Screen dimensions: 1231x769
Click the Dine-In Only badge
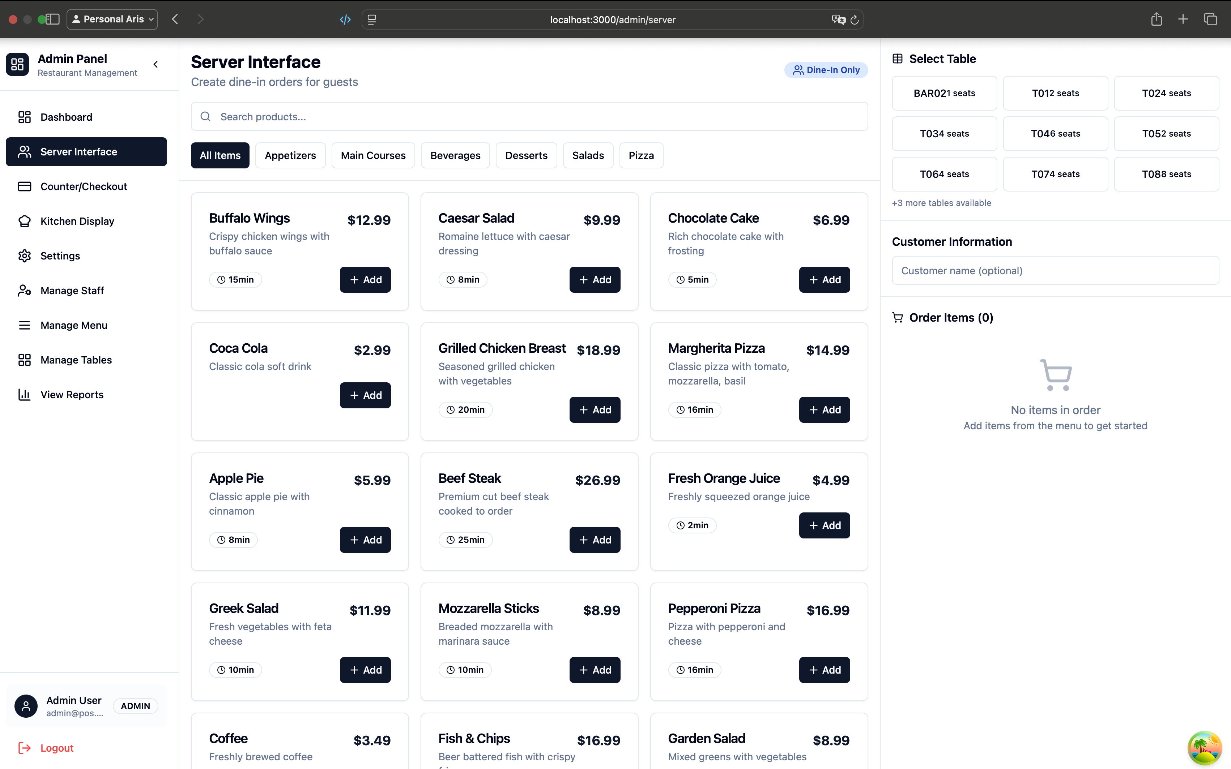pos(826,70)
